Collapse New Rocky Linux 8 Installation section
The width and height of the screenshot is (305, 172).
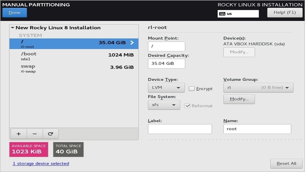coord(13,28)
